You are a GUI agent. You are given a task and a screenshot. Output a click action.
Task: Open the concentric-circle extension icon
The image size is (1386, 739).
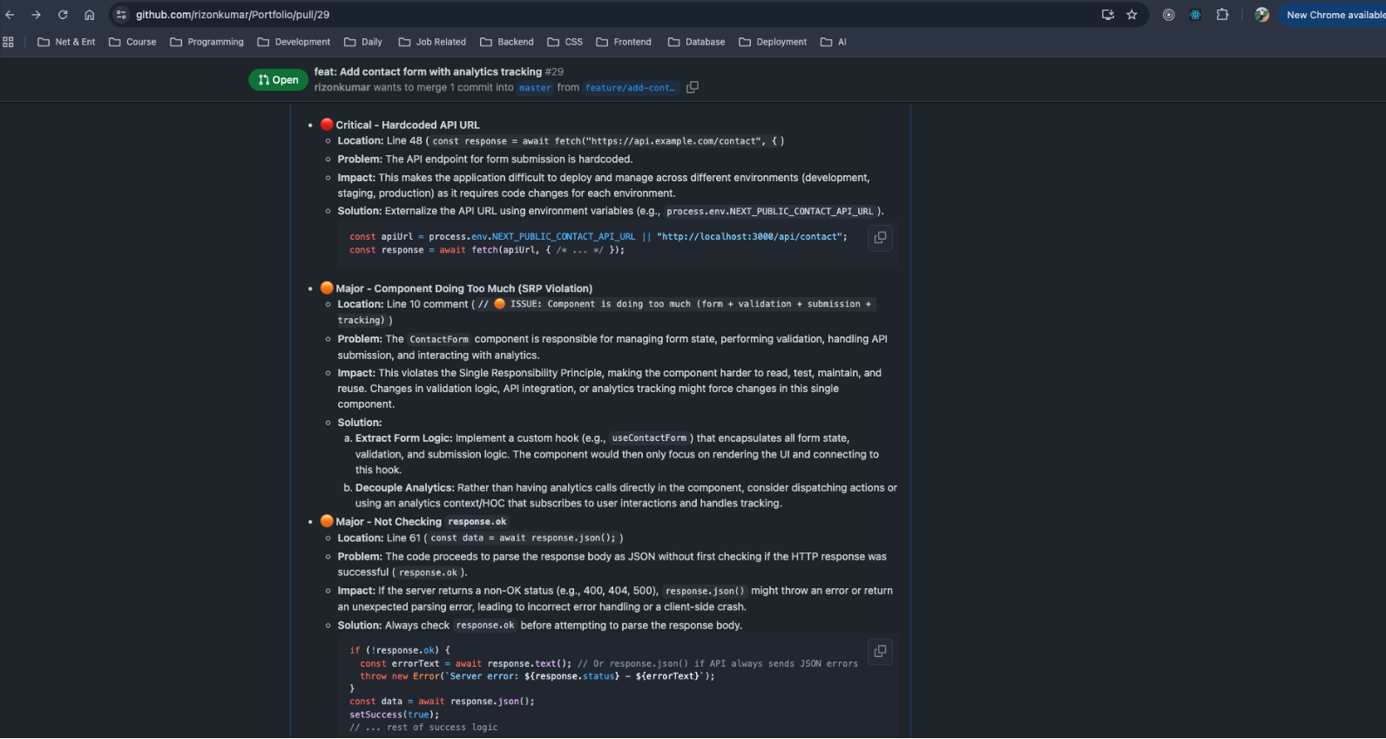(x=1169, y=15)
